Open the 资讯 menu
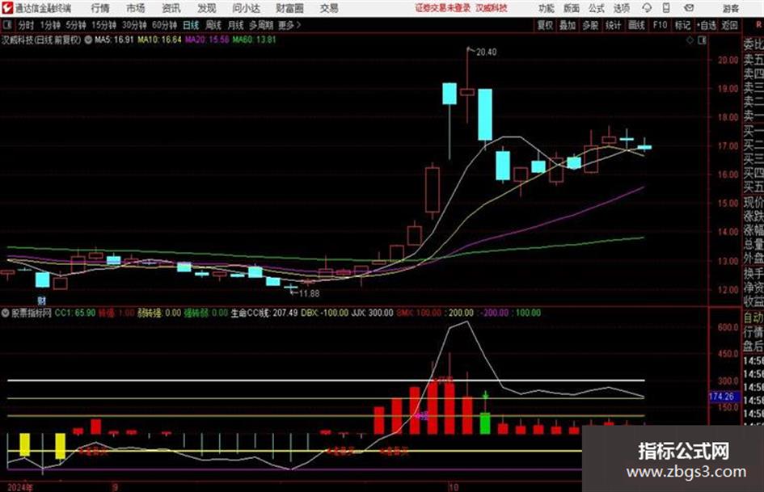The width and height of the screenshot is (764, 492). click(x=171, y=8)
